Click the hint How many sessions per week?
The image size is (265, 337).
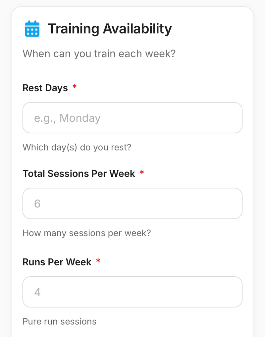pos(87,233)
